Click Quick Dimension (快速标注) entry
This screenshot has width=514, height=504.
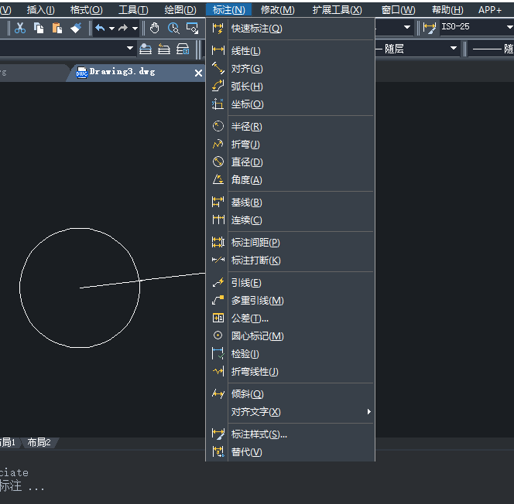tap(256, 29)
